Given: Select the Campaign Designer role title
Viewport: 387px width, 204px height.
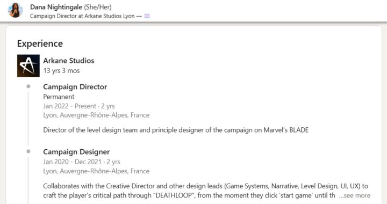Looking at the screenshot, I should pyautogui.click(x=76, y=152).
